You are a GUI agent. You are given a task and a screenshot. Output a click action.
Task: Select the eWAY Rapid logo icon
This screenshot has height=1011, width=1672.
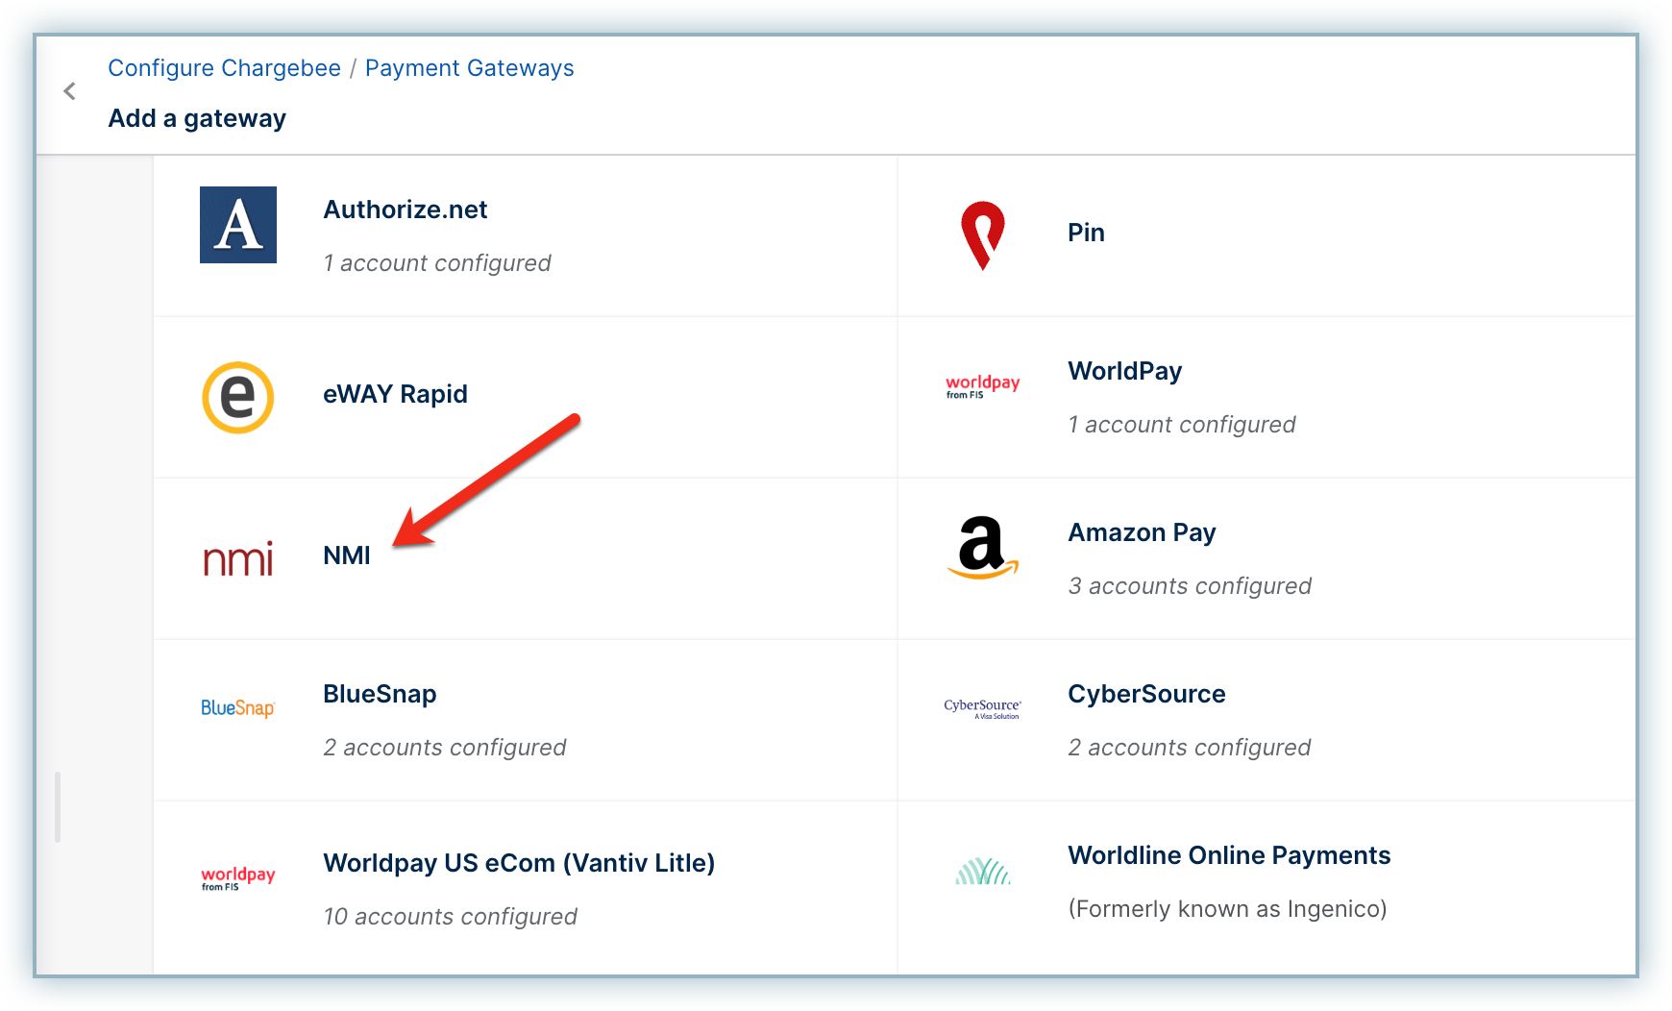click(238, 397)
